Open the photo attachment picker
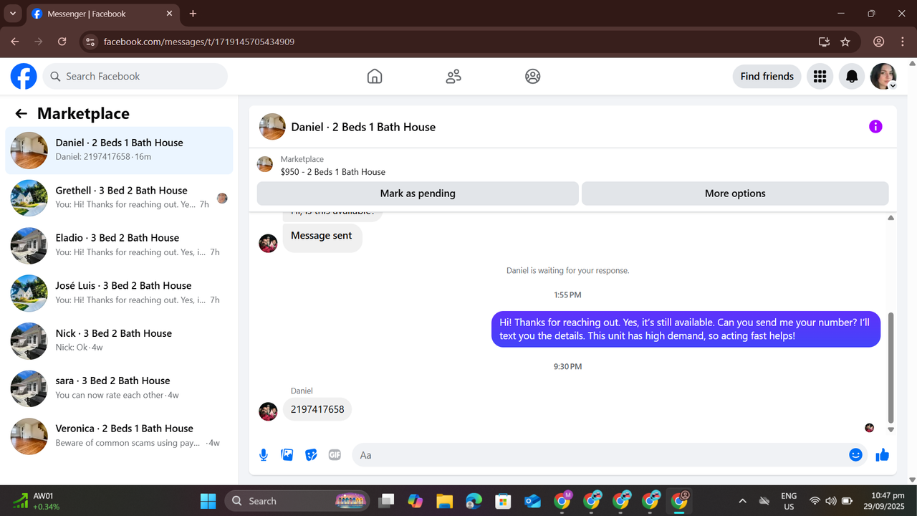Image resolution: width=917 pixels, height=516 pixels. pyautogui.click(x=287, y=454)
